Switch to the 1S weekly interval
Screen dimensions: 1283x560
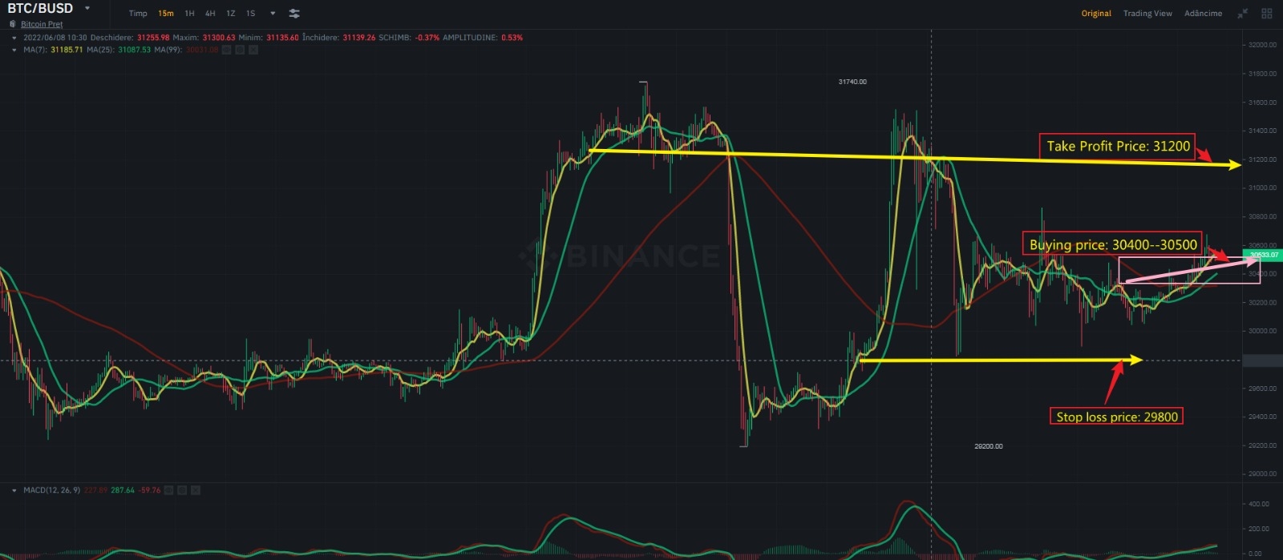[x=251, y=14]
